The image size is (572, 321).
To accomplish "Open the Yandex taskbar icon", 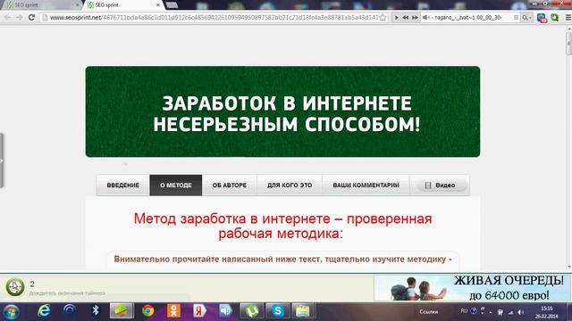I will point(199,311).
